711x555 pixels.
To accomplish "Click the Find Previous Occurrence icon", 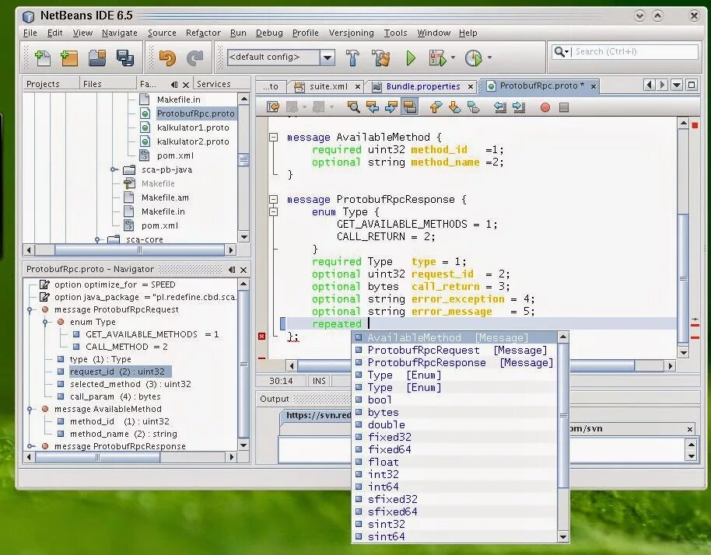I will coord(373,107).
